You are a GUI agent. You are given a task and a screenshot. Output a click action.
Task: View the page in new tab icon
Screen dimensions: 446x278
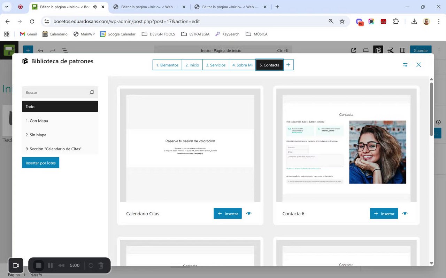354,50
